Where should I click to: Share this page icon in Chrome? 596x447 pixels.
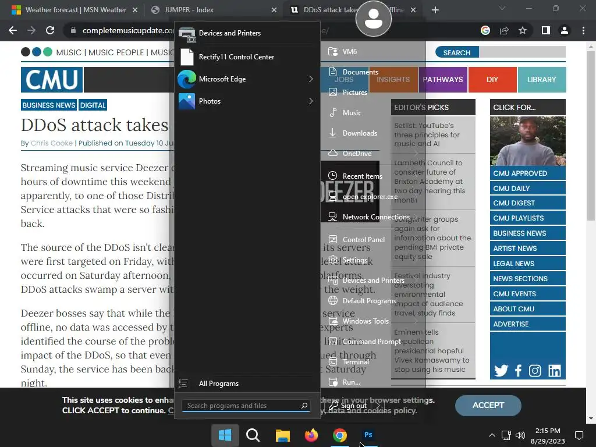[504, 30]
